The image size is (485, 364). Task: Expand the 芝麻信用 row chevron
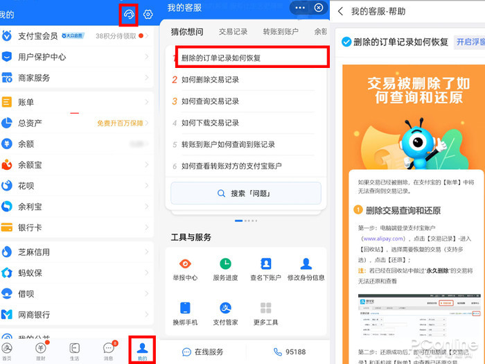(147, 252)
